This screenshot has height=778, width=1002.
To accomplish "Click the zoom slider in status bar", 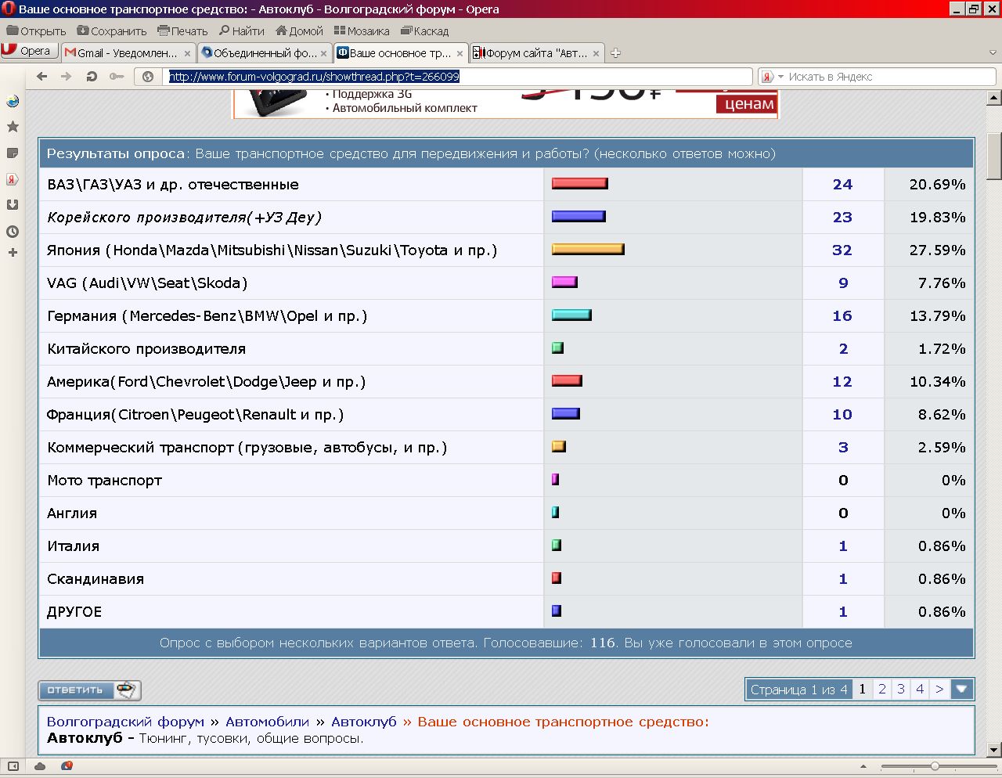I will [935, 766].
